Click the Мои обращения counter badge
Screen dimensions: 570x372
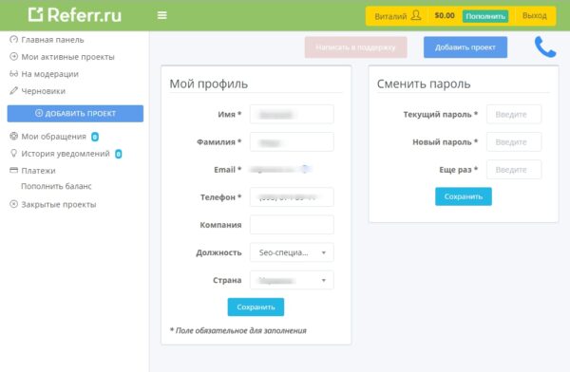pos(95,137)
